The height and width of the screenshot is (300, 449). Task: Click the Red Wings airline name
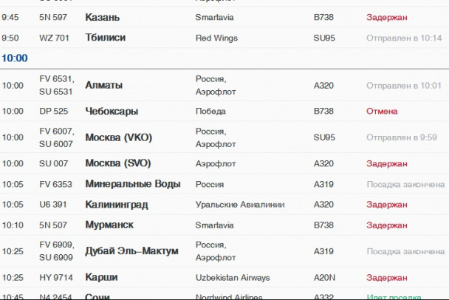click(217, 37)
